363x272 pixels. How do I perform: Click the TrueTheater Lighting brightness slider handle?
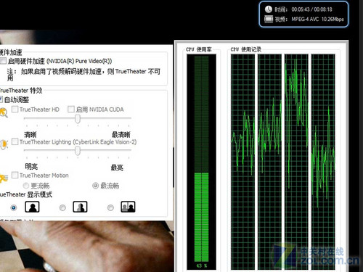[78, 151]
